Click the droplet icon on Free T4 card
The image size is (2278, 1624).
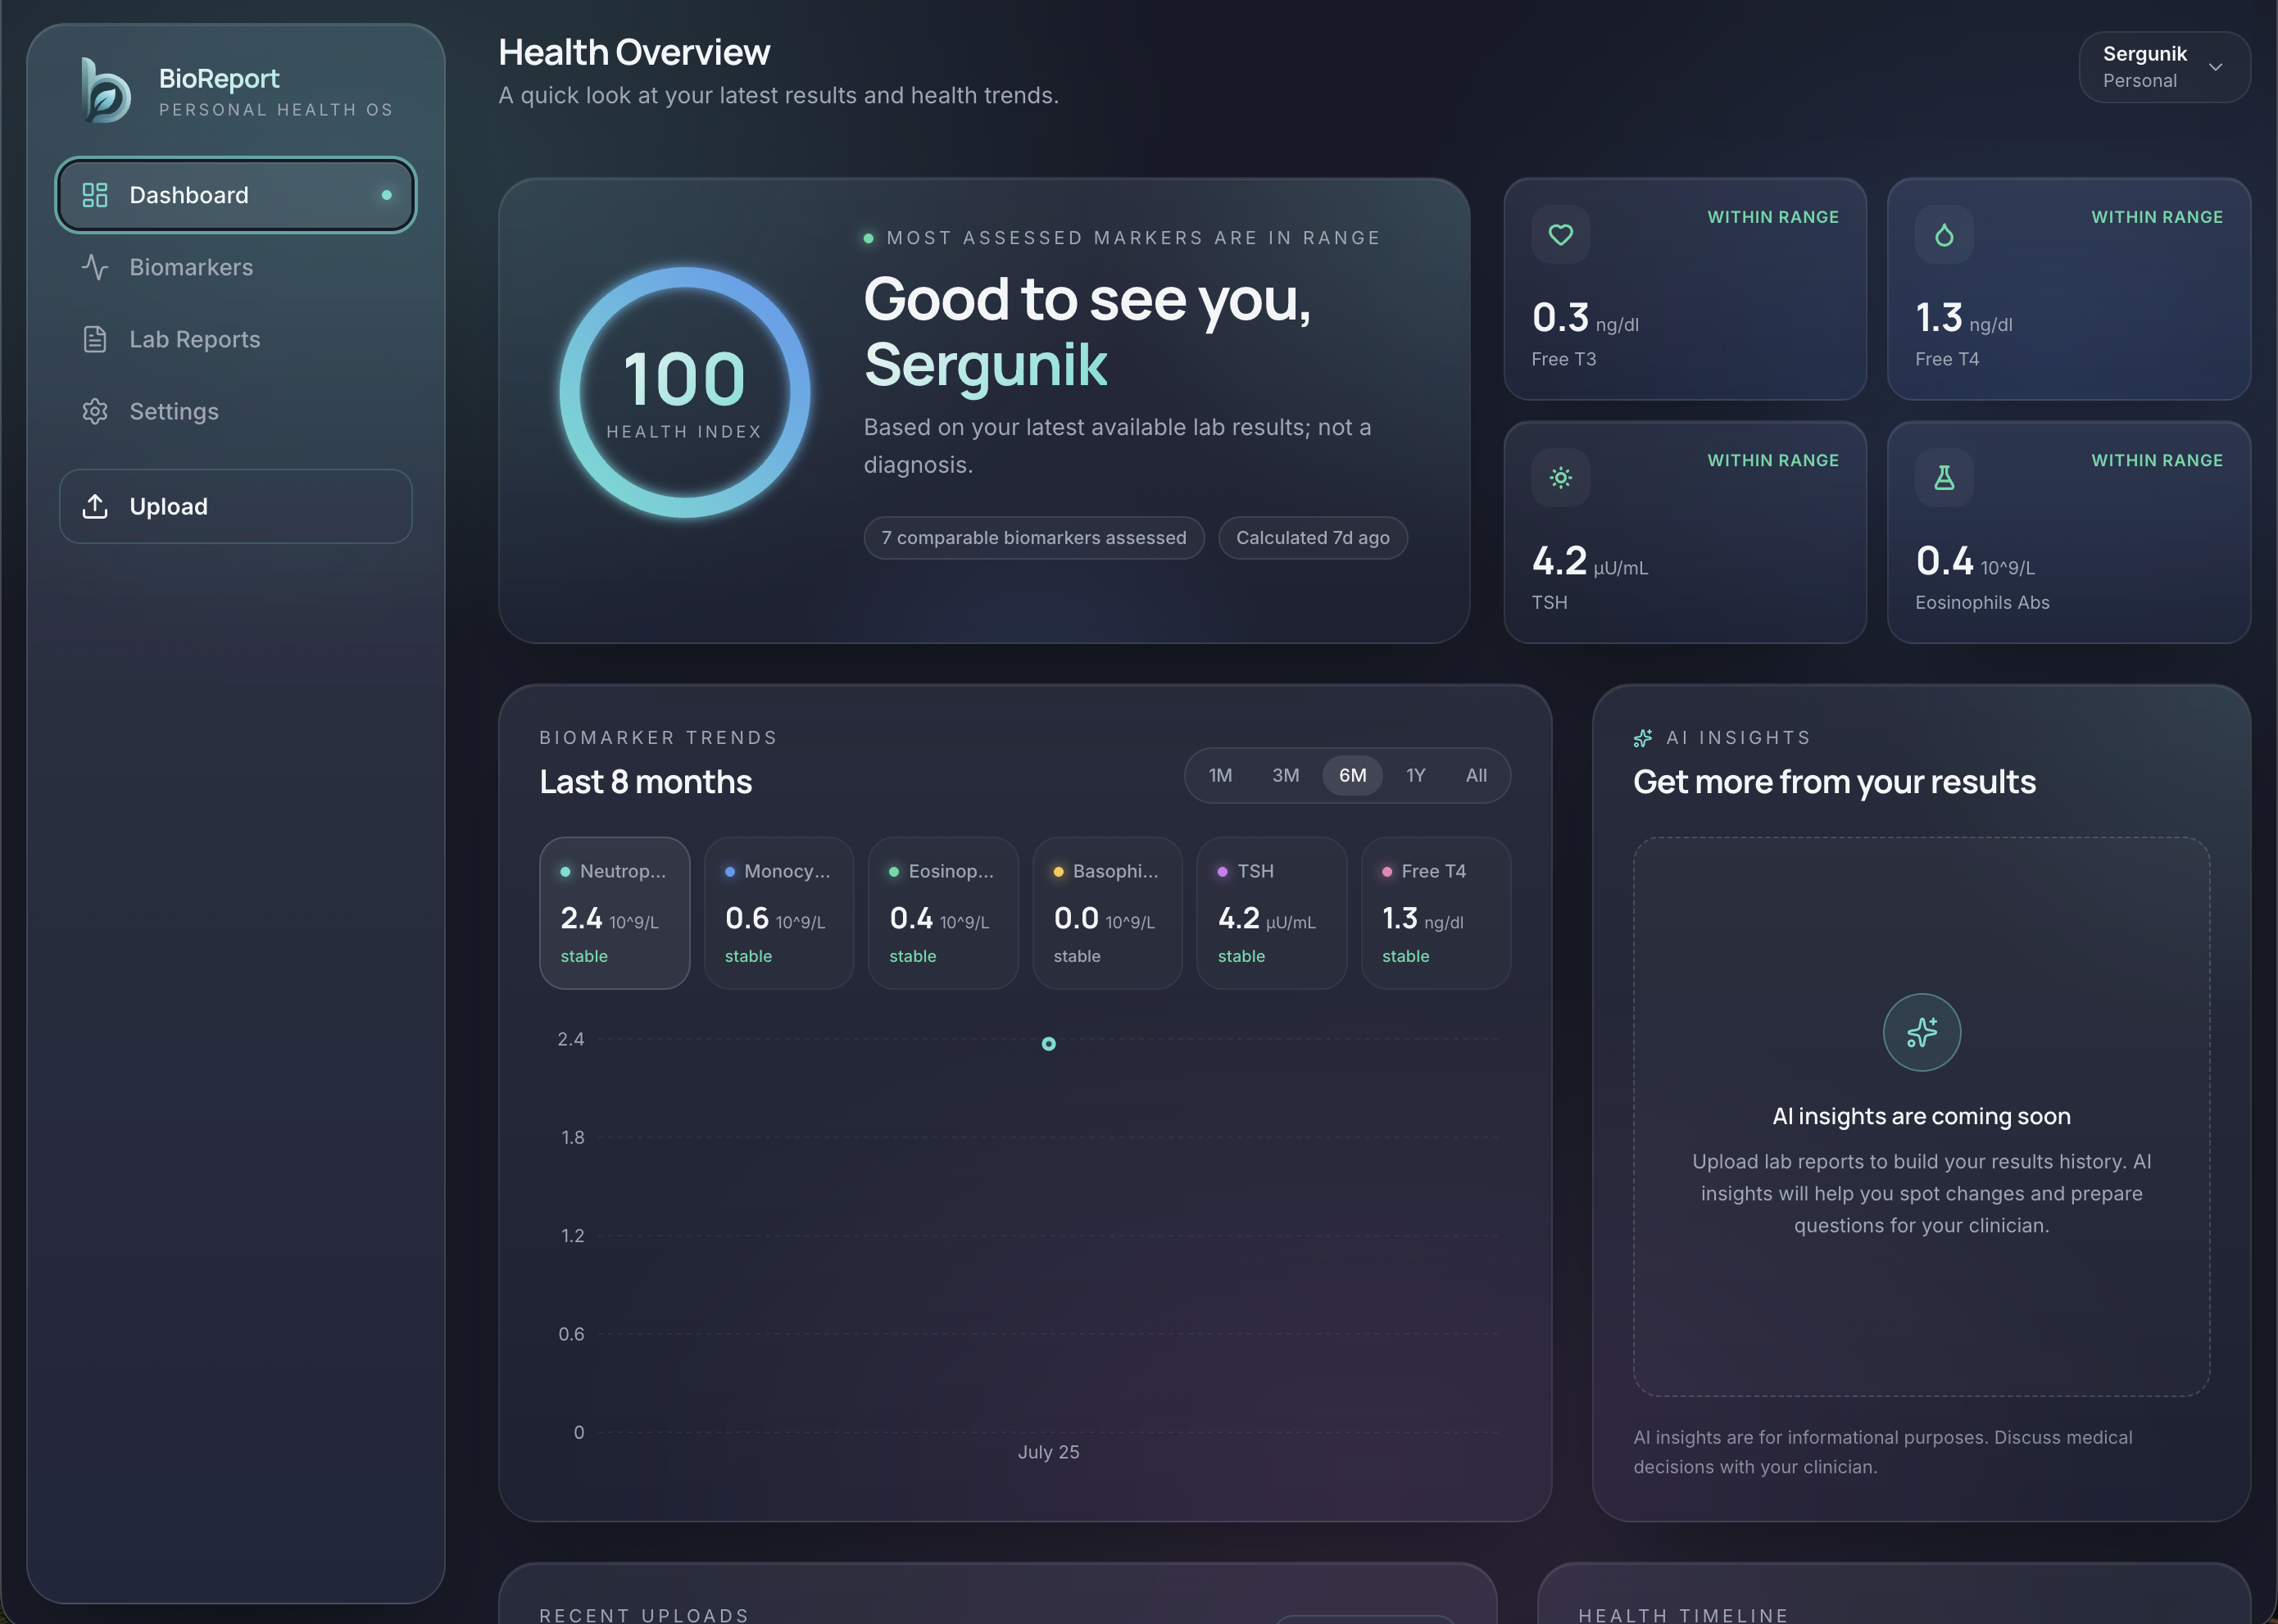(x=1944, y=235)
